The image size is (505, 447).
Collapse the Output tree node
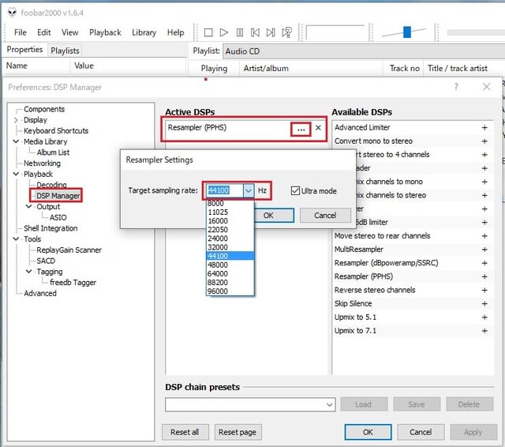point(28,206)
